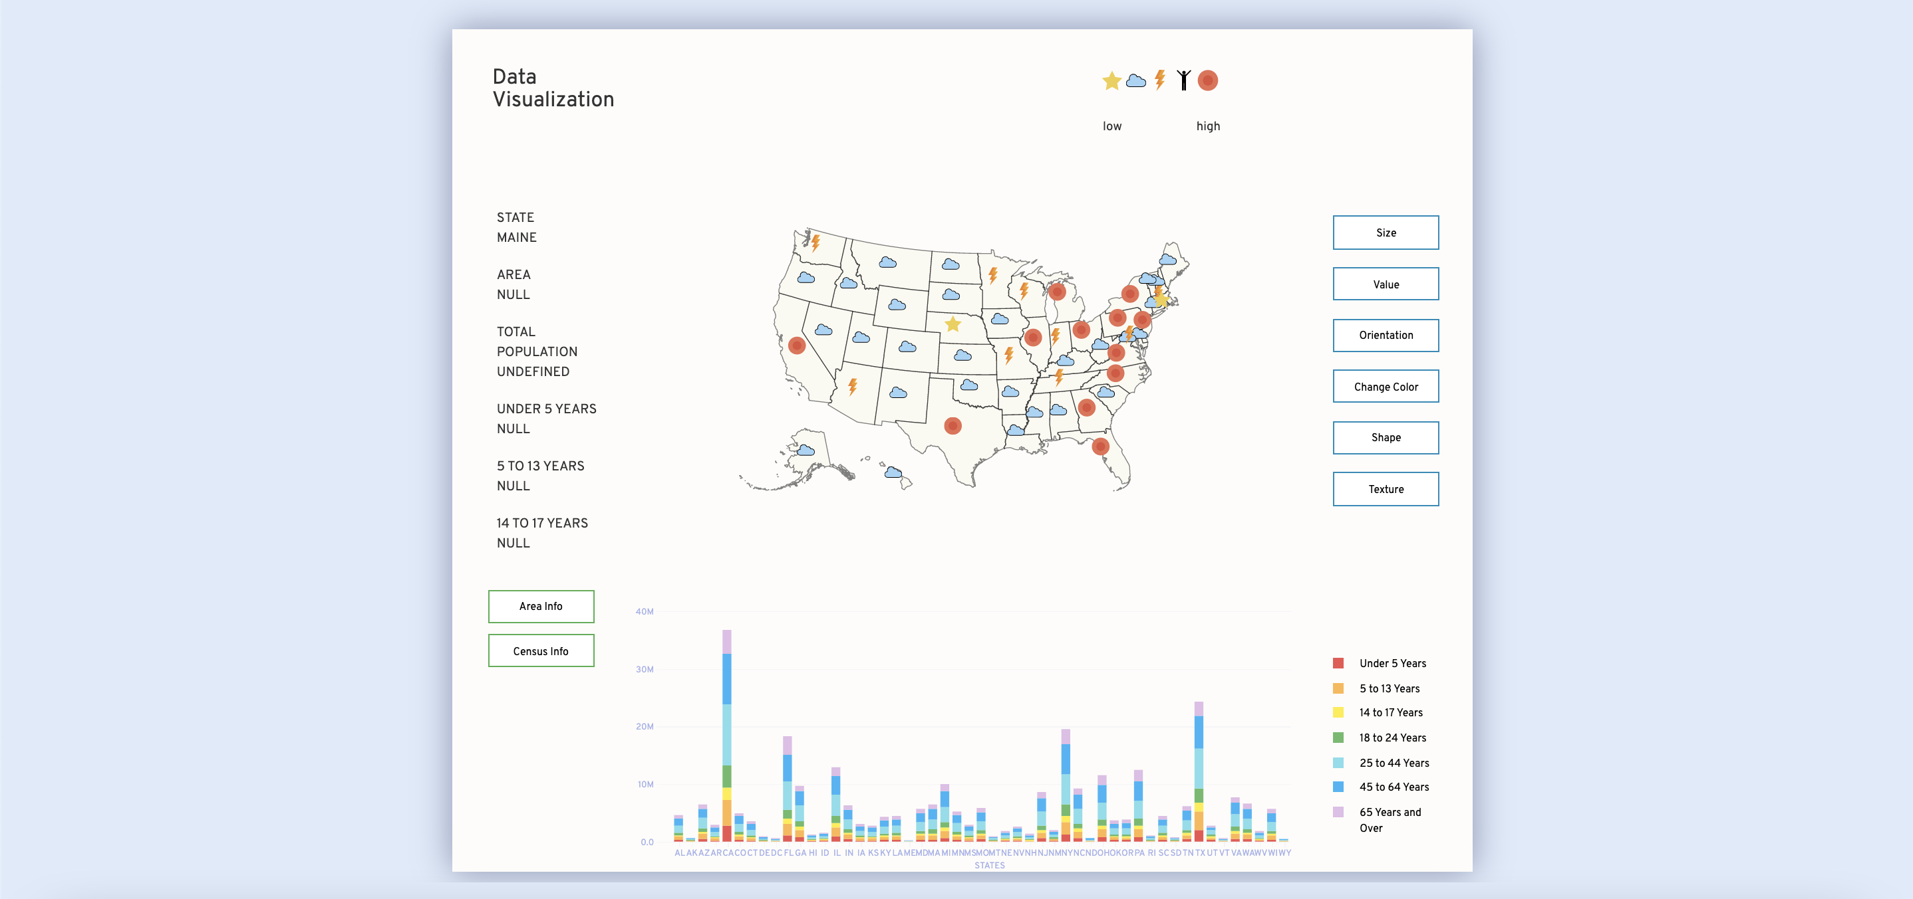The image size is (1913, 899).
Task: Select the red circle on New York
Action: pyautogui.click(x=1129, y=294)
